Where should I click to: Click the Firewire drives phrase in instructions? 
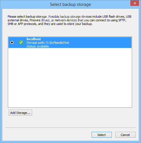(39, 20)
